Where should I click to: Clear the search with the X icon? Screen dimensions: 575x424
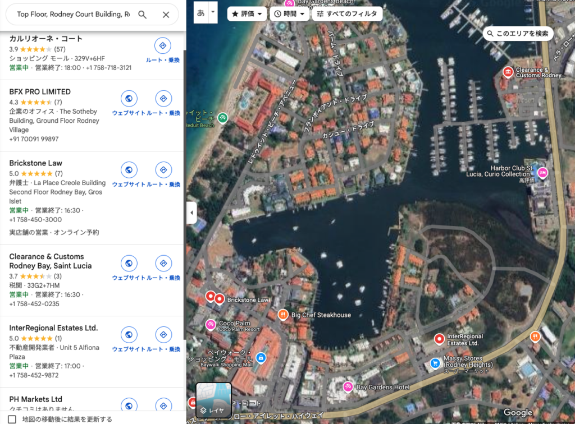[x=166, y=15]
